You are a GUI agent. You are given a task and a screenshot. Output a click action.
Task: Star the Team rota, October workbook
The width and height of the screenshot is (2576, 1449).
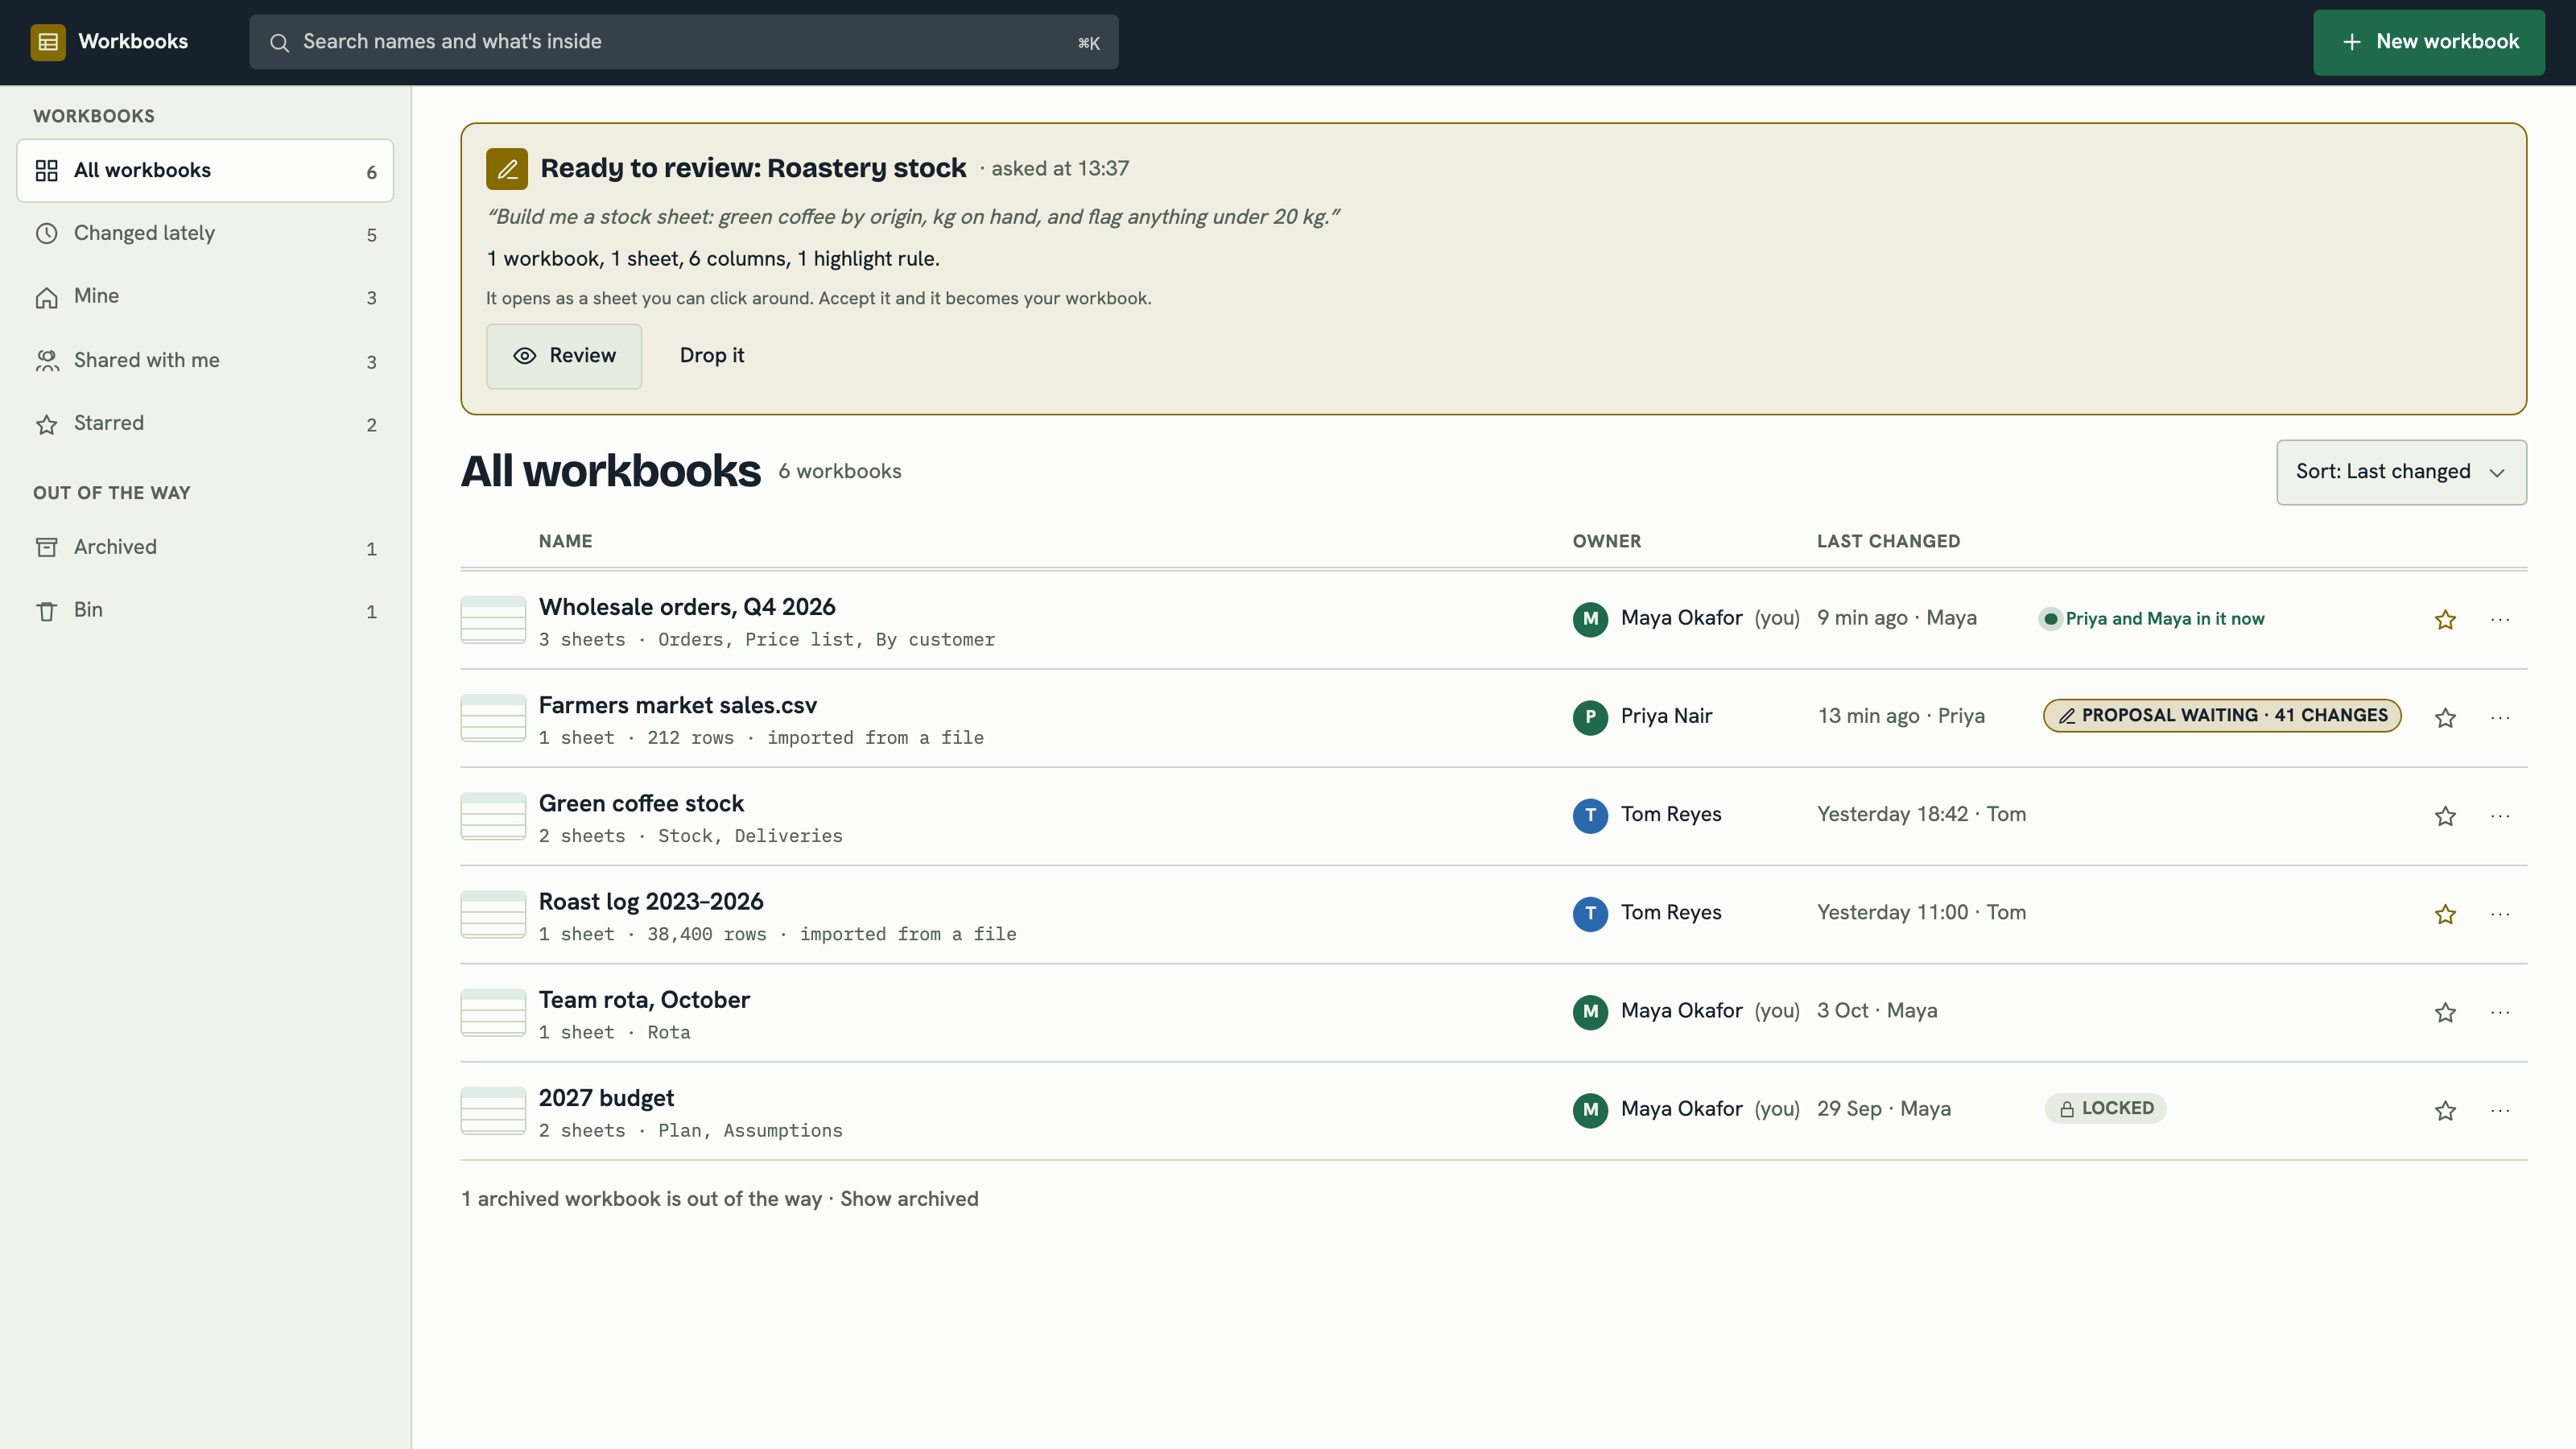tap(2445, 1012)
